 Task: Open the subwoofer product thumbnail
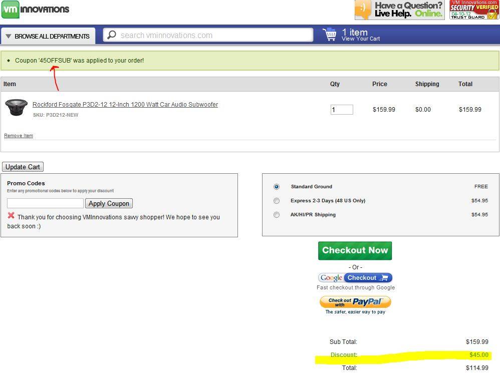tap(16, 107)
